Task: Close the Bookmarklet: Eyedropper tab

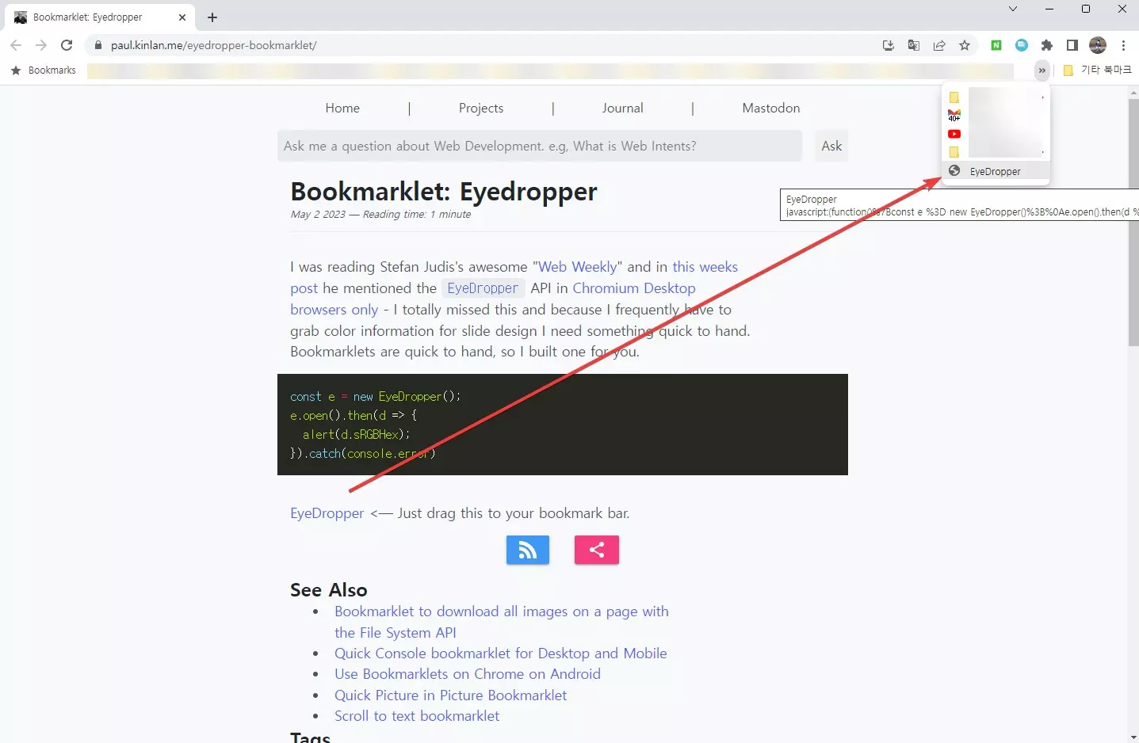Action: coord(182,17)
